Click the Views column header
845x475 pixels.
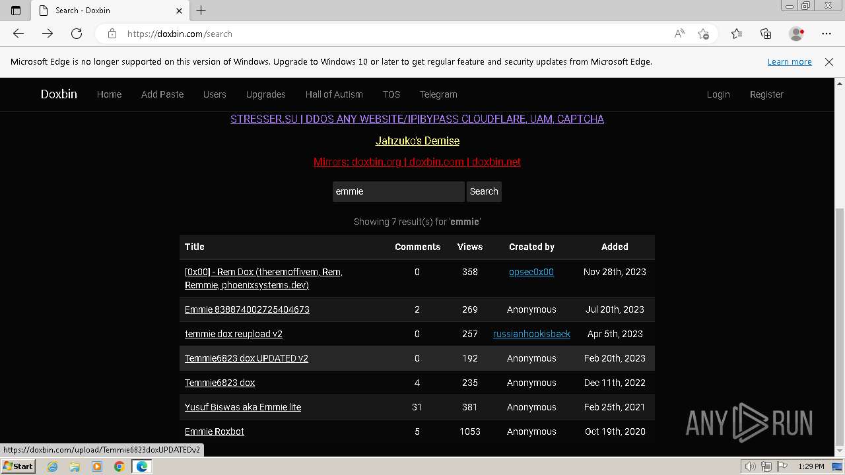pos(470,247)
